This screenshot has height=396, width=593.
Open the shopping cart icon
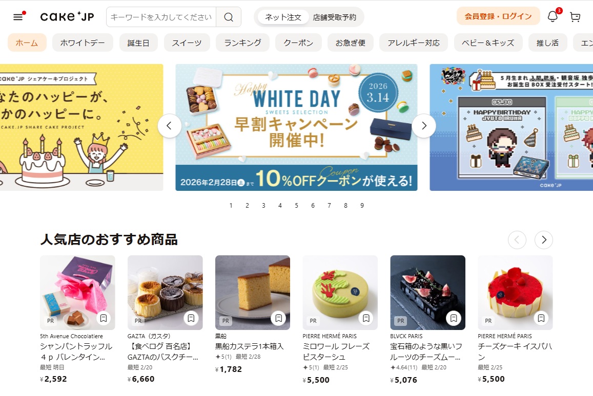pos(575,17)
